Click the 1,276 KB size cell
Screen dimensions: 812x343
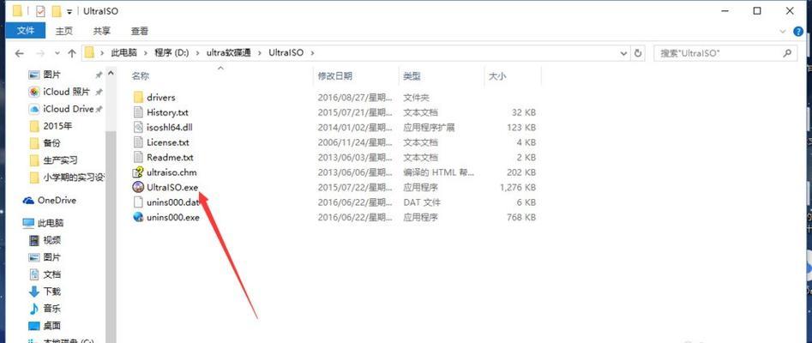[x=518, y=188]
